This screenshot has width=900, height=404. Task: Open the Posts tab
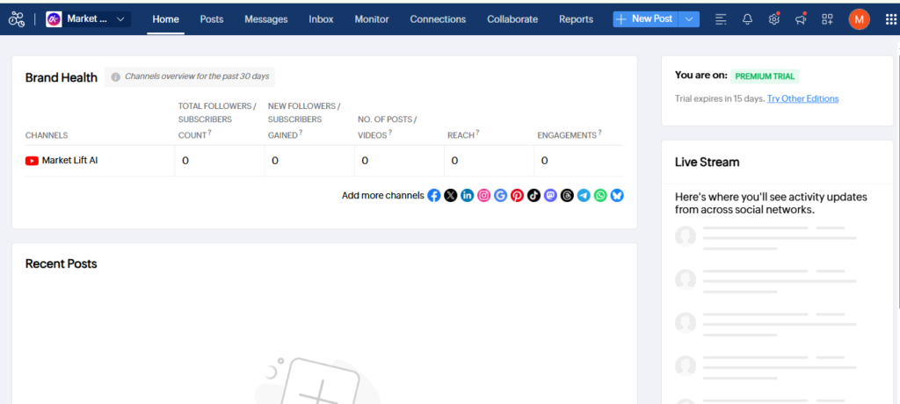tap(212, 19)
